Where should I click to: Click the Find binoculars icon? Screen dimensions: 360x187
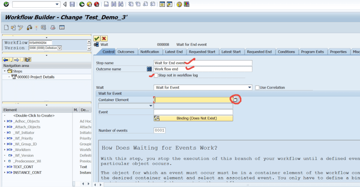point(114,4)
